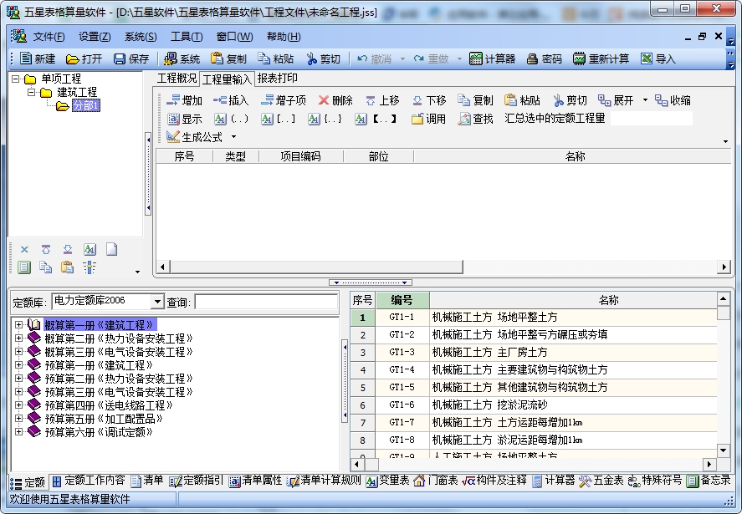Click the 删除 red X delete icon
This screenshot has width=742, height=514.
point(324,100)
